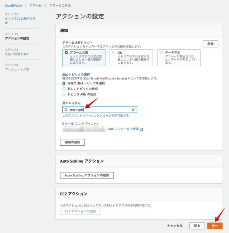Click Auto Scaling アクションの追加 button
Image resolution: width=229 pixels, height=233 pixels.
point(87,175)
